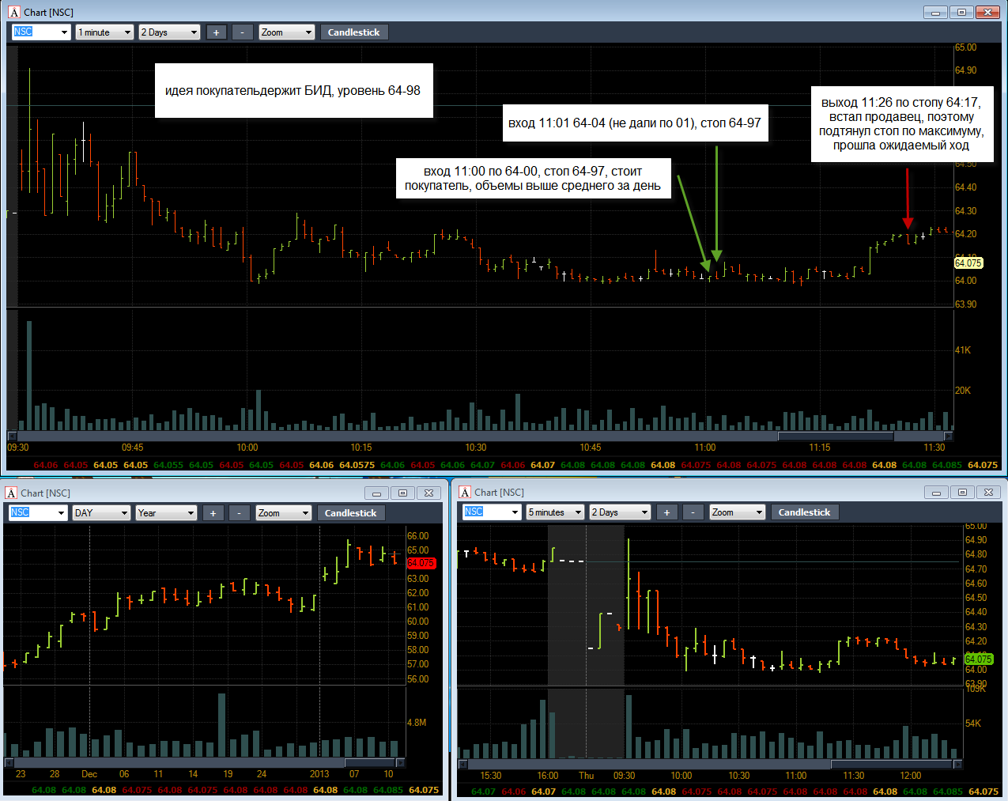Screen dimensions: 1008x801
Task: Open the 5 minutes interval dropdown
Action: point(555,512)
